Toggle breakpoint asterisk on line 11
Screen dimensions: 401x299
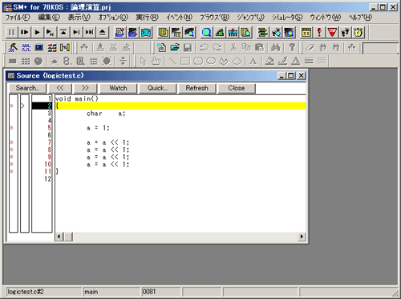[x=12, y=172]
